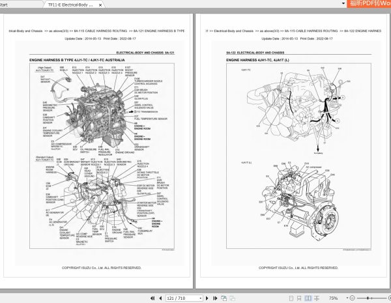Click the previous view icon
This screenshot has height=303, width=391.
click(224, 298)
